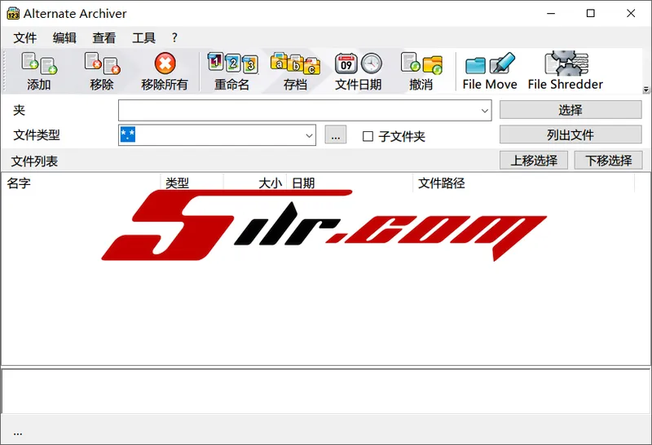This screenshot has height=445, width=652.
Task: Open the 文件类型 file type dropdown
Action: pyautogui.click(x=309, y=135)
